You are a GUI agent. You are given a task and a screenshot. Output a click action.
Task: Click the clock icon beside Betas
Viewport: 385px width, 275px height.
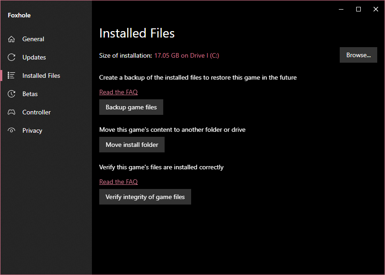click(12, 94)
